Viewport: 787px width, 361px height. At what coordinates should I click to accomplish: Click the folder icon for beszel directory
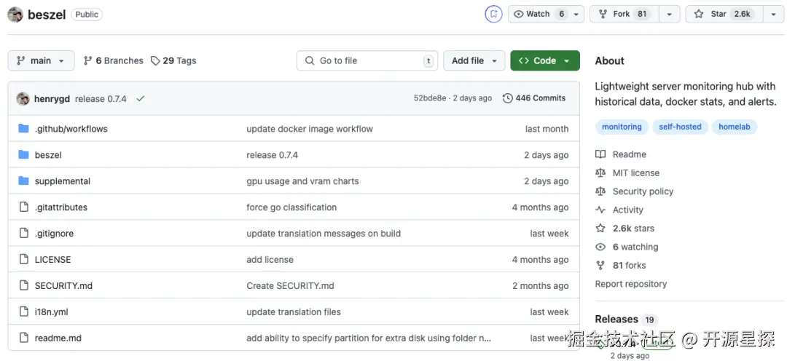pos(23,155)
